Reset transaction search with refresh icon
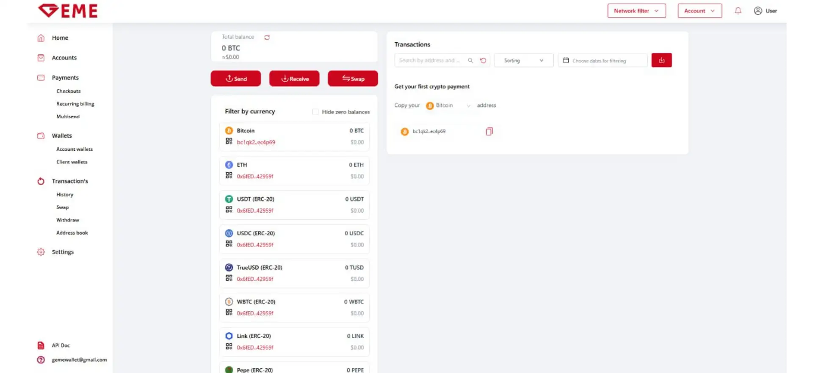 [x=483, y=61]
